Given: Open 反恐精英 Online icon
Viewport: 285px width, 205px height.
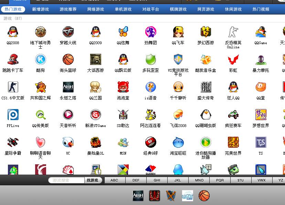Looking at the screenshot, I should click(x=233, y=32).
